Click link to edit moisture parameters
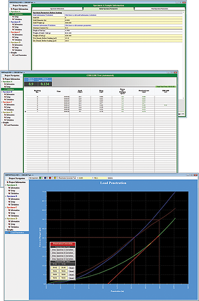Viewport: 199px width, 301px height. click(78, 25)
